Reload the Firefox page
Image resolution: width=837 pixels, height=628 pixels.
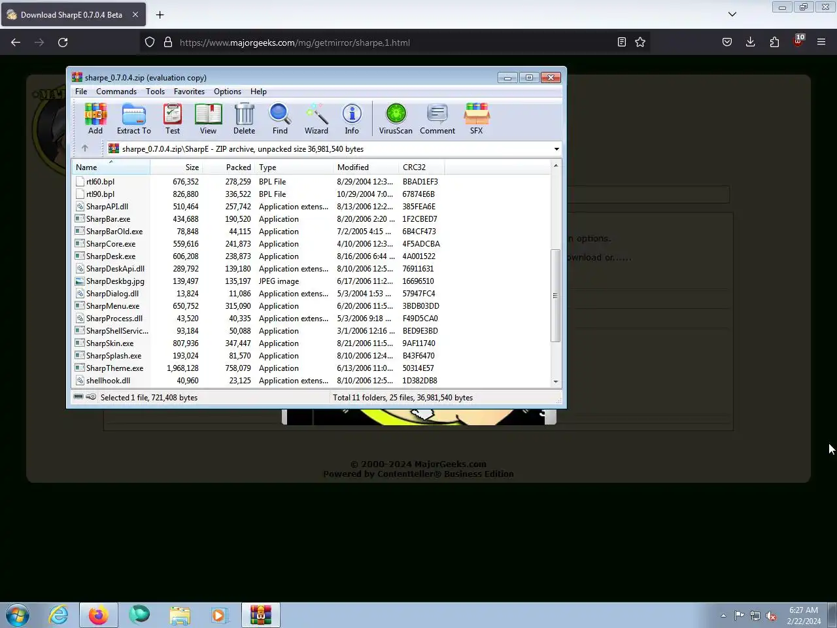(63, 42)
